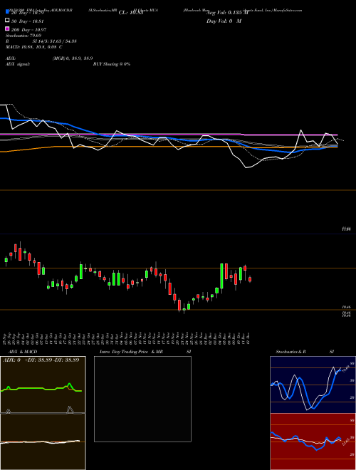356x470 pixels.
Task: Click the 'CL: 10.53' closing price text
Action: click(x=131, y=13)
